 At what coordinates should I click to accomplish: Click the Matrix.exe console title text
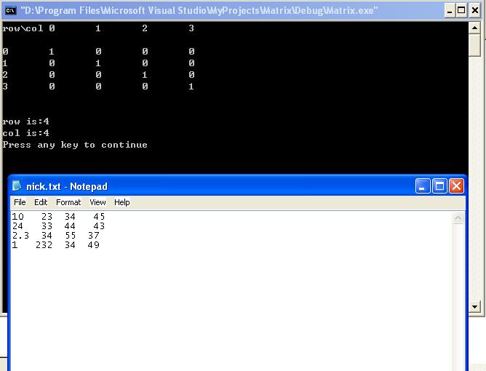(199, 10)
